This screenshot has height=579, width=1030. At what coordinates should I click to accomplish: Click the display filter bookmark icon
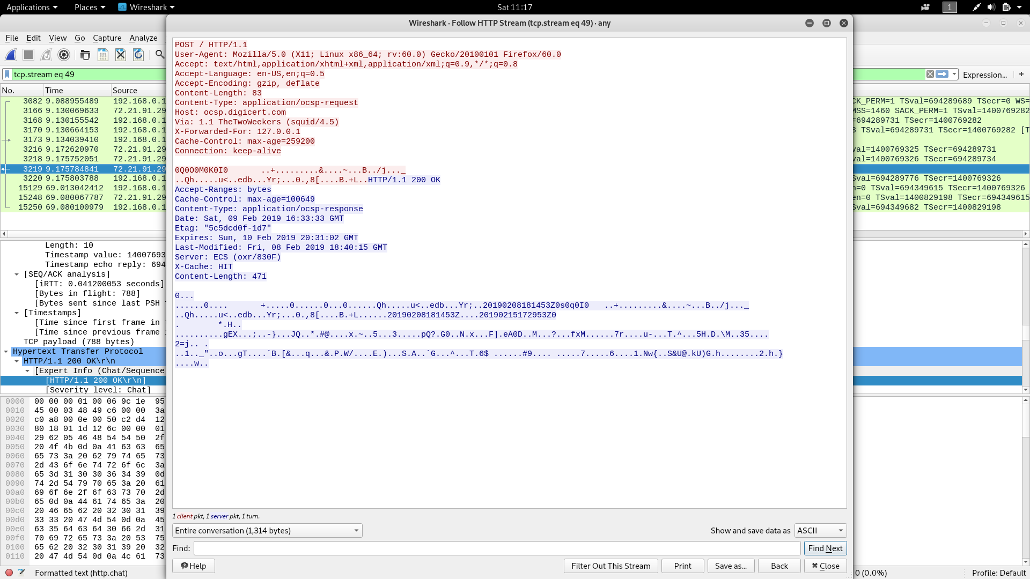coord(7,75)
